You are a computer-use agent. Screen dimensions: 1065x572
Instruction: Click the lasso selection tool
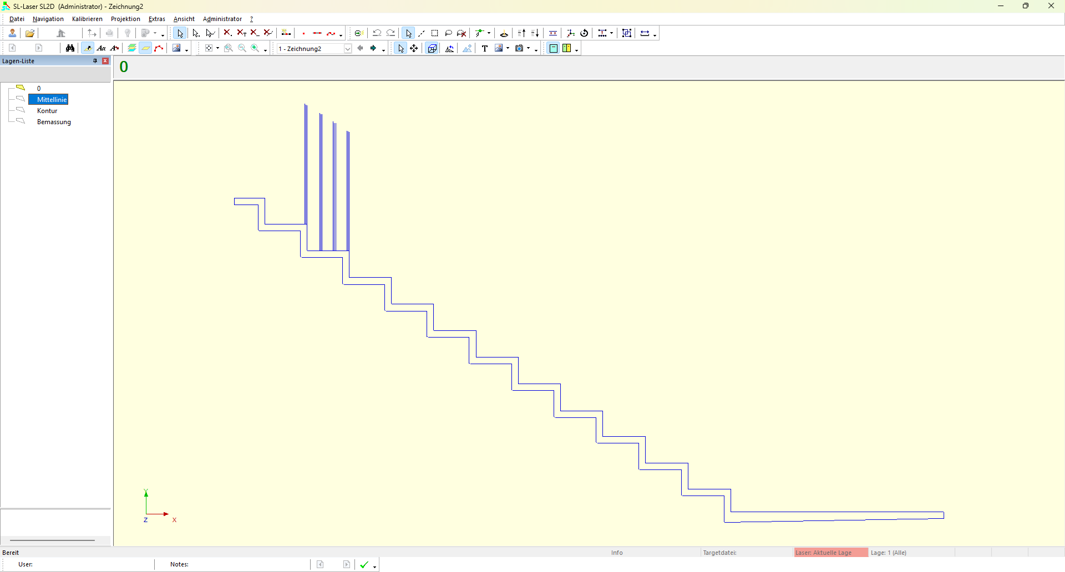point(448,33)
